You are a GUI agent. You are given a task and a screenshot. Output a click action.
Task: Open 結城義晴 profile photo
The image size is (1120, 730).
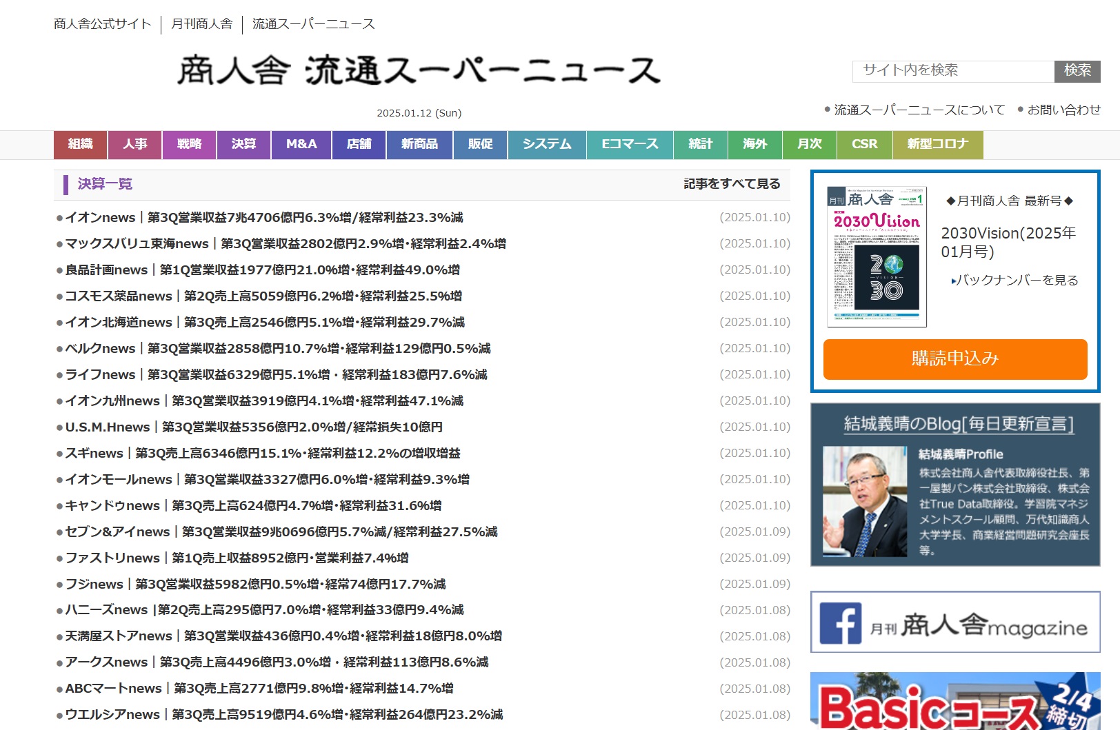(865, 501)
